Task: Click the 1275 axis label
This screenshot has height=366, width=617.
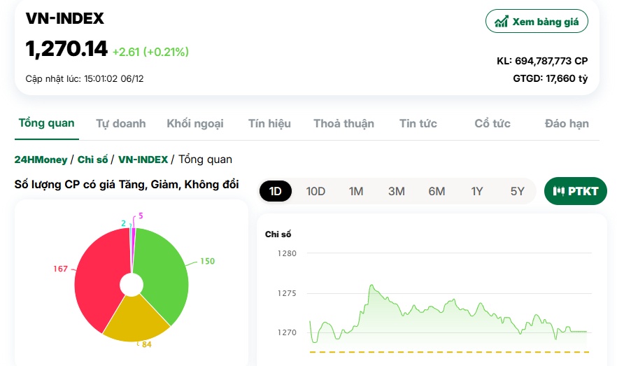Action: (287, 293)
